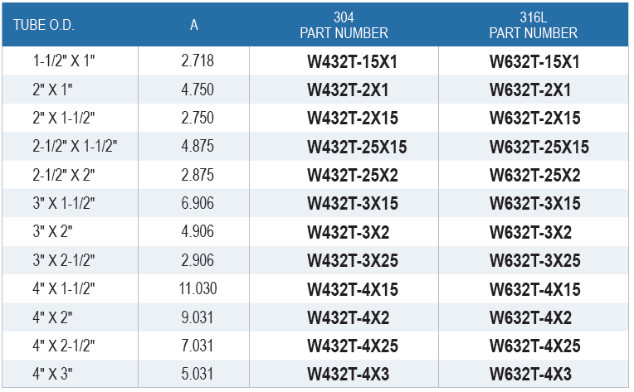
Task: Click part number W432T-4X3
Action: coord(348,374)
